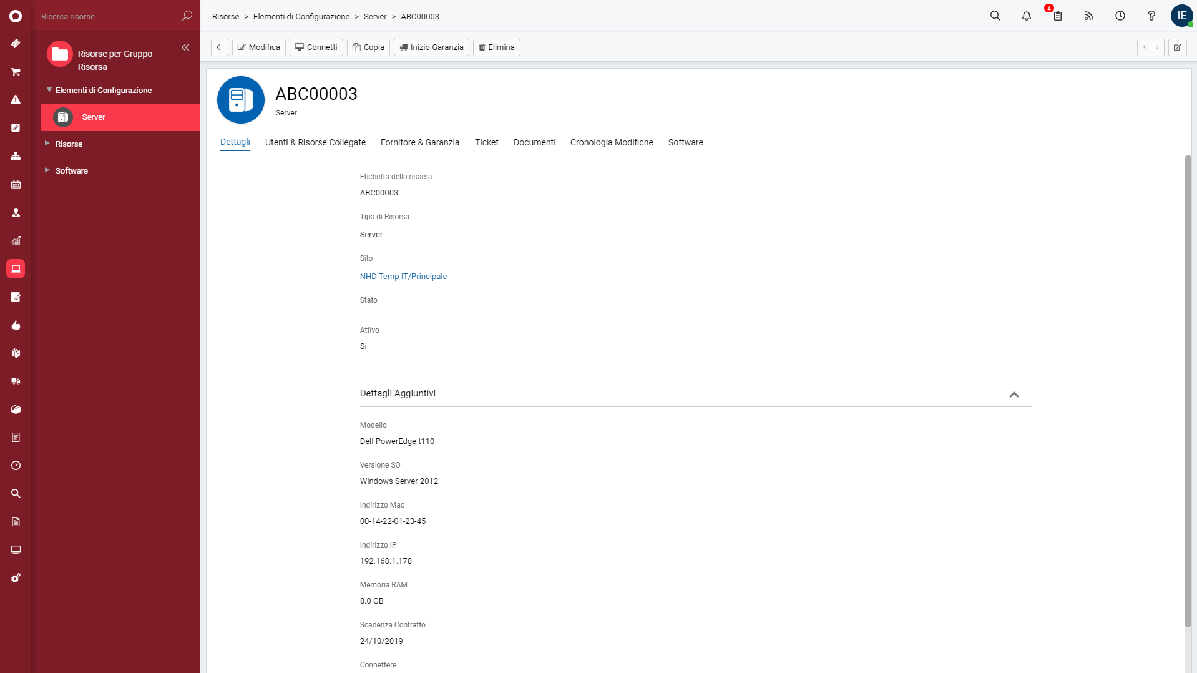
Task: Click the resource search magnifier icon
Action: (x=187, y=16)
